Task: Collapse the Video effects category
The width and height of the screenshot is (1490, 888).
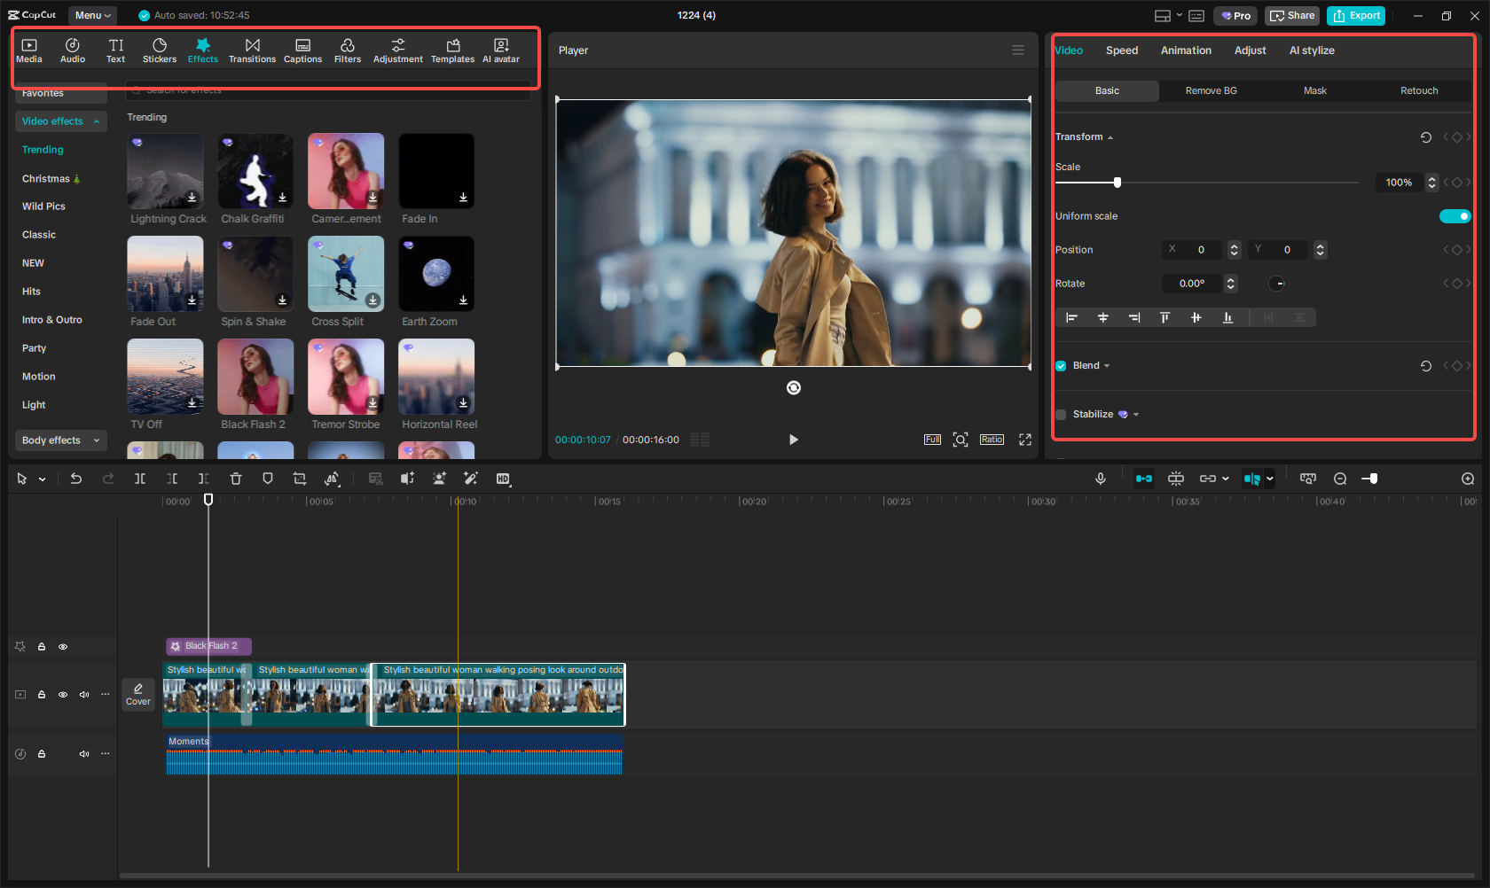Action: [x=96, y=121]
